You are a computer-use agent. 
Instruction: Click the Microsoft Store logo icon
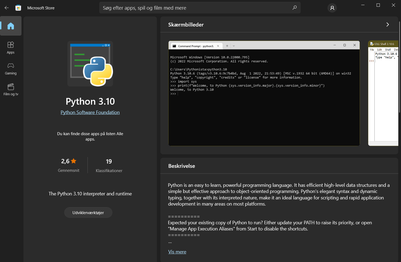18,8
